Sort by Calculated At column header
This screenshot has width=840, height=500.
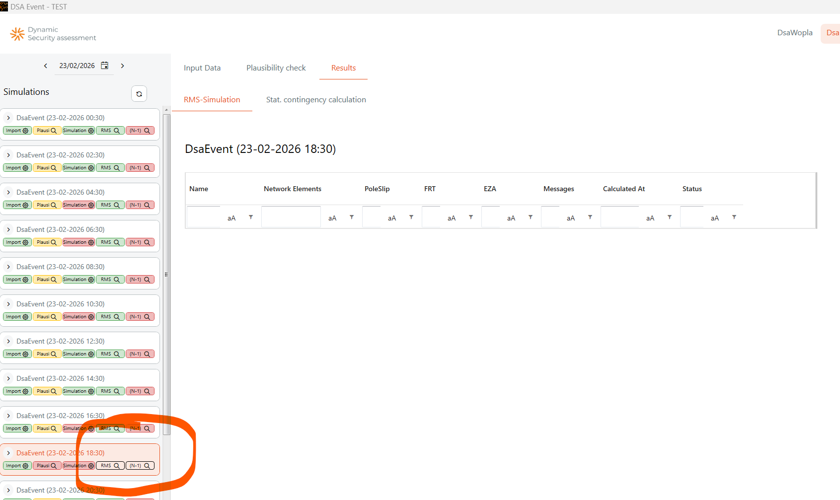pyautogui.click(x=623, y=189)
